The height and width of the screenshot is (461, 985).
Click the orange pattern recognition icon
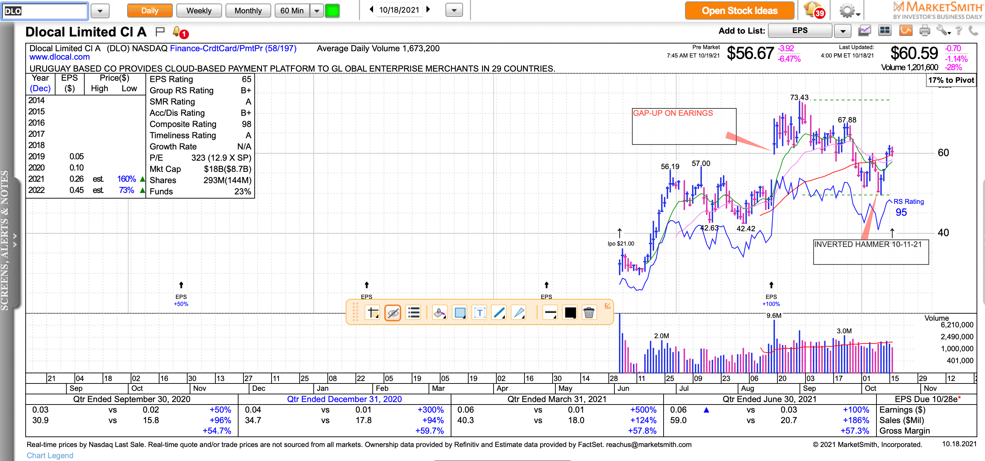(x=906, y=31)
